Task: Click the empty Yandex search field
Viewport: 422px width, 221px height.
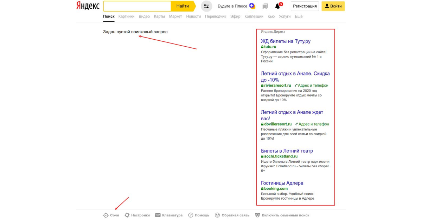Action: point(137,6)
